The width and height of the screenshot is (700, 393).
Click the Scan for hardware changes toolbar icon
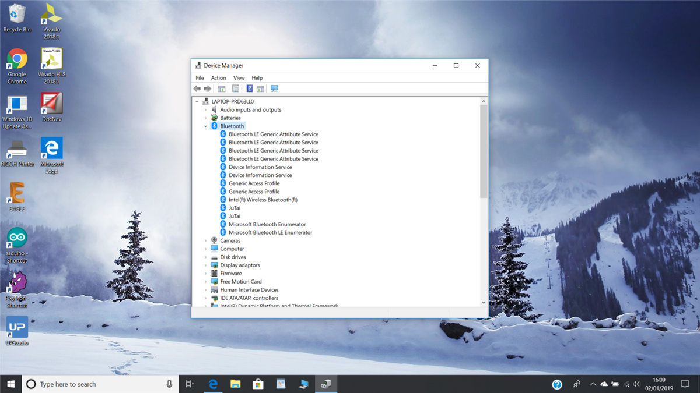(x=274, y=88)
